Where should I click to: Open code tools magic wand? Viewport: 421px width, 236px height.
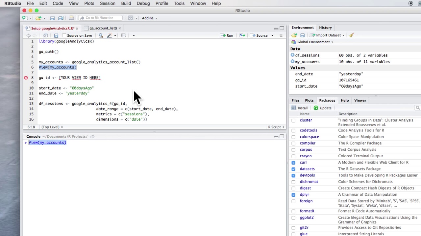point(110,35)
